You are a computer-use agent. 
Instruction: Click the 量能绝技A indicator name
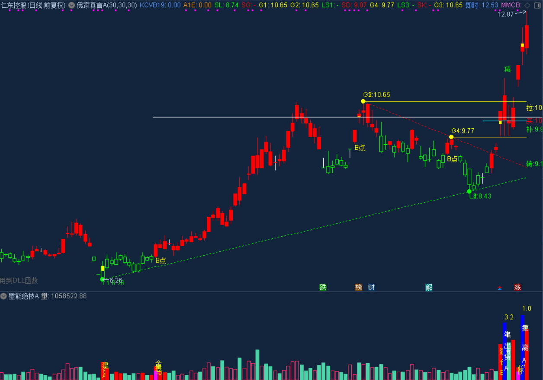24,296
